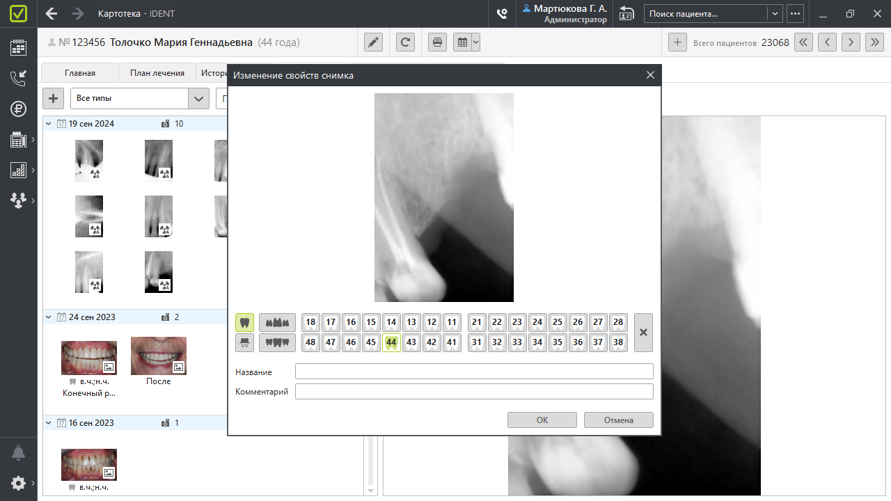Toggle tooth 44 selection
The height and width of the screenshot is (501, 891).
point(391,342)
